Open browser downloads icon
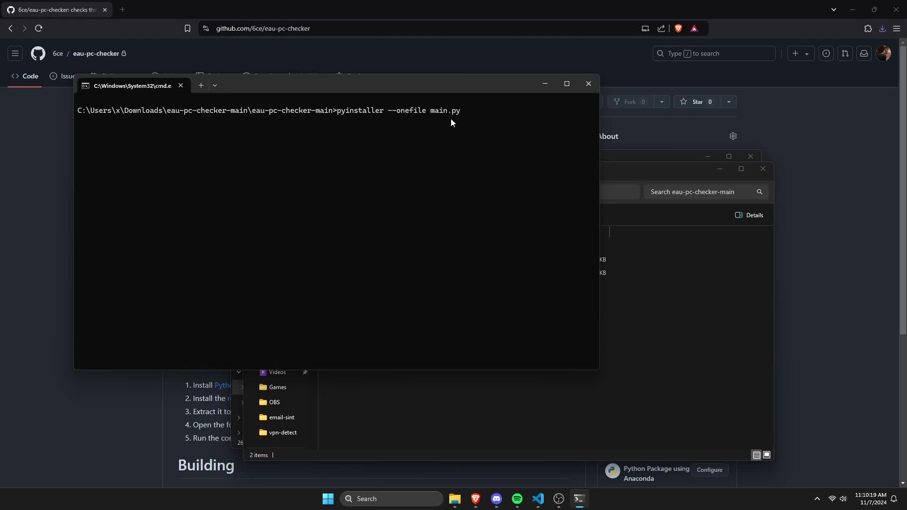 coord(882,28)
